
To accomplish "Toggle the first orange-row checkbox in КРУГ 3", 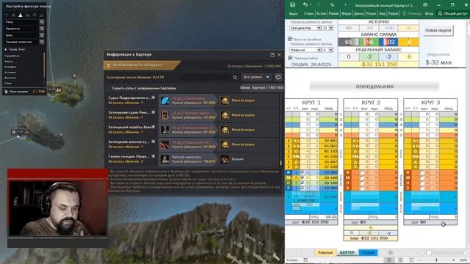I will point(422,173).
